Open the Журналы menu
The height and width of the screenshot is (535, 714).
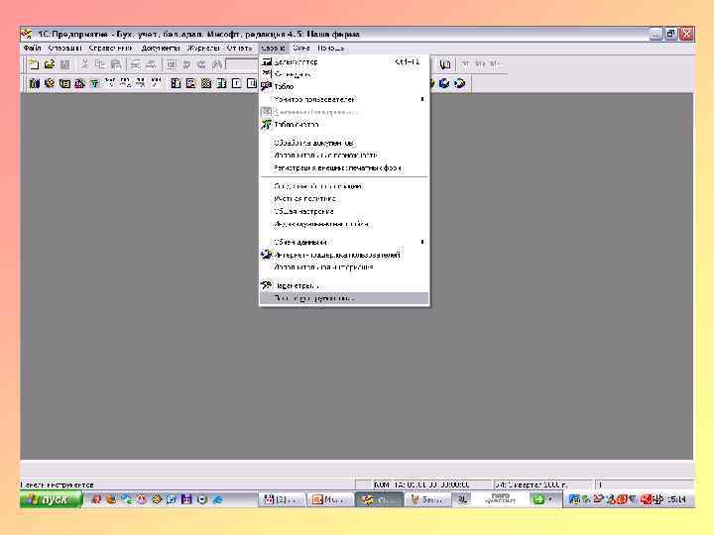(x=203, y=48)
